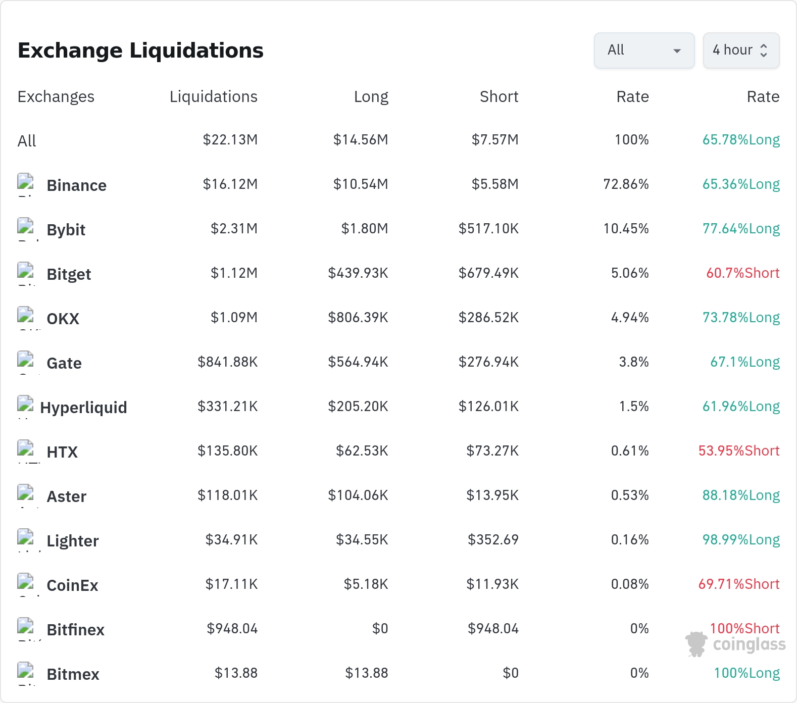Click the CoinEx exchange logo icon

coord(25,584)
